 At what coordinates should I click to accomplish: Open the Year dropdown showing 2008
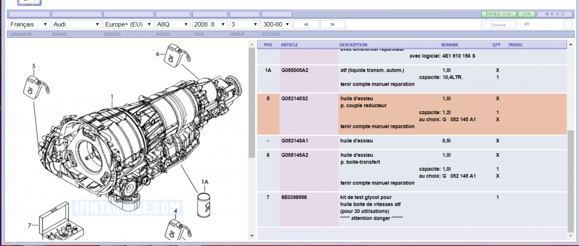coord(210,24)
